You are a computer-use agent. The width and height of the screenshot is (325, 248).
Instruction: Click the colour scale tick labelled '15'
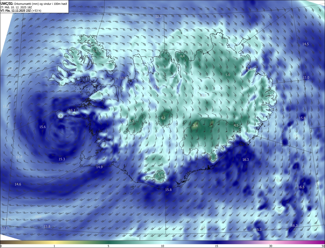point(217,246)
